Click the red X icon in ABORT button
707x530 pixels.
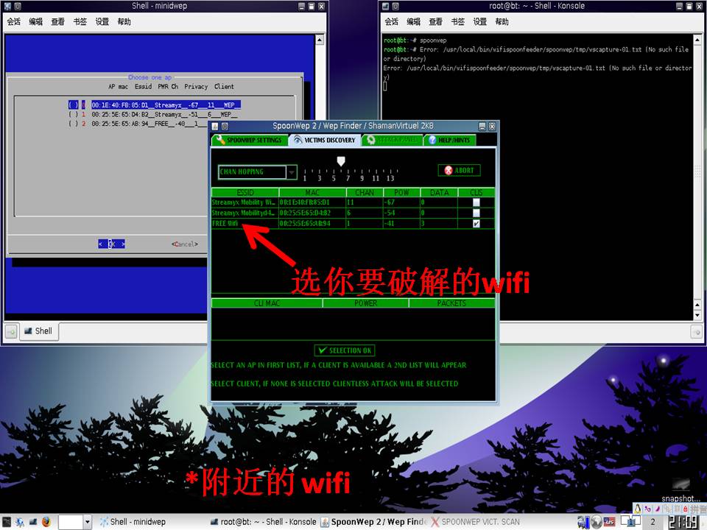point(449,170)
